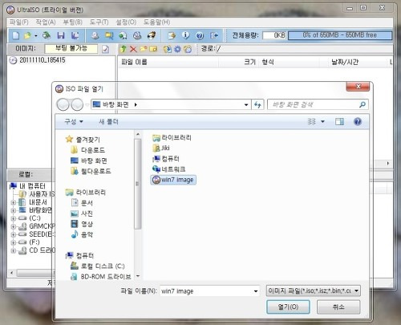Click the Rename folder icon in image toolbar
Viewport: 401px width, 325px height.
[153, 49]
